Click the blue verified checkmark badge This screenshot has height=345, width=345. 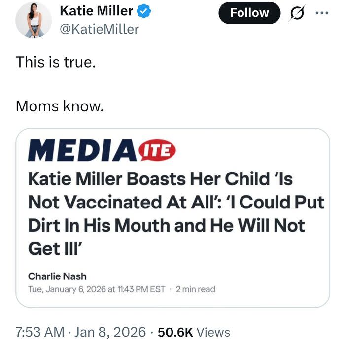(144, 11)
